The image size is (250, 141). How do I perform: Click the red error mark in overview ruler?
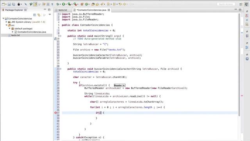[x=242, y=96]
